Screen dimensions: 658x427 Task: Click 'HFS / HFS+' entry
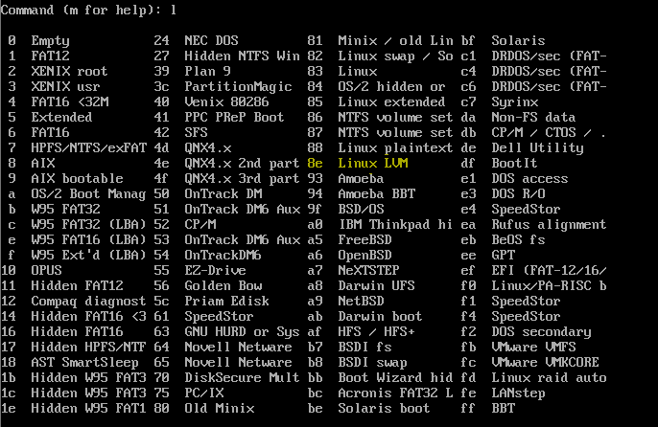tap(376, 331)
